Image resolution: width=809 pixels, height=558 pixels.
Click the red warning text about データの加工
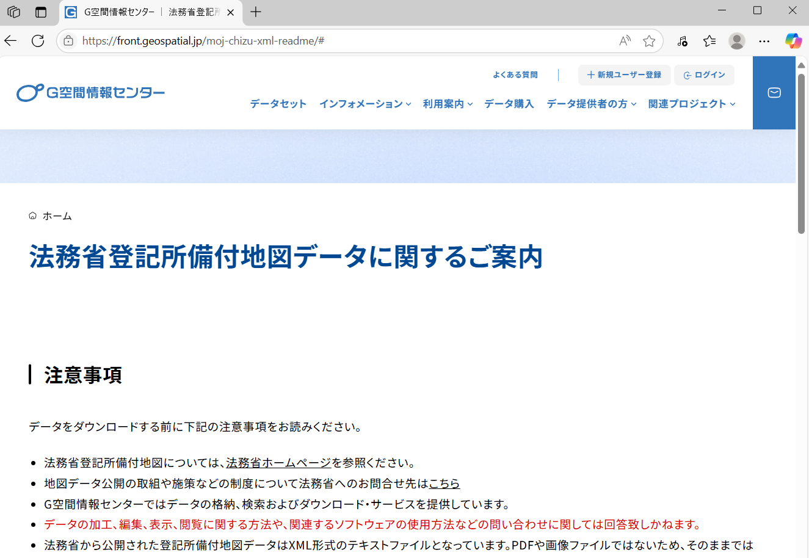pos(373,524)
